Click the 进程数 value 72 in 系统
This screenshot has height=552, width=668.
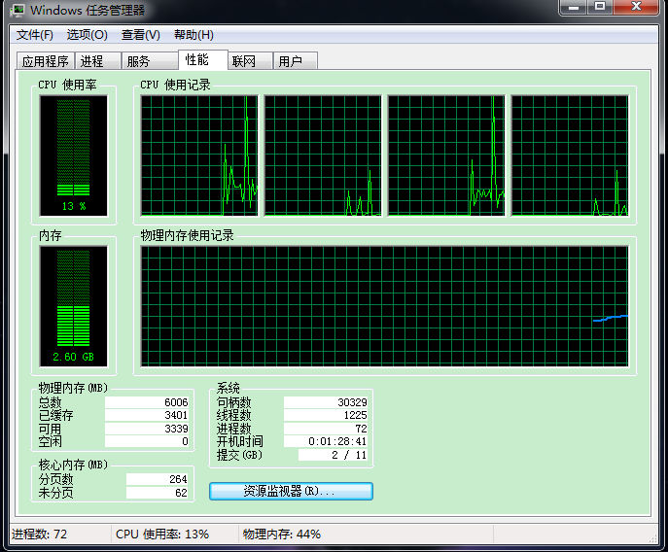pos(326,429)
